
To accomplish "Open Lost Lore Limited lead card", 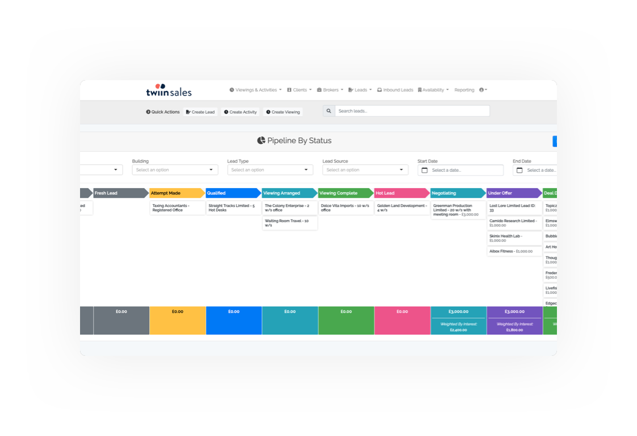I will pos(514,208).
